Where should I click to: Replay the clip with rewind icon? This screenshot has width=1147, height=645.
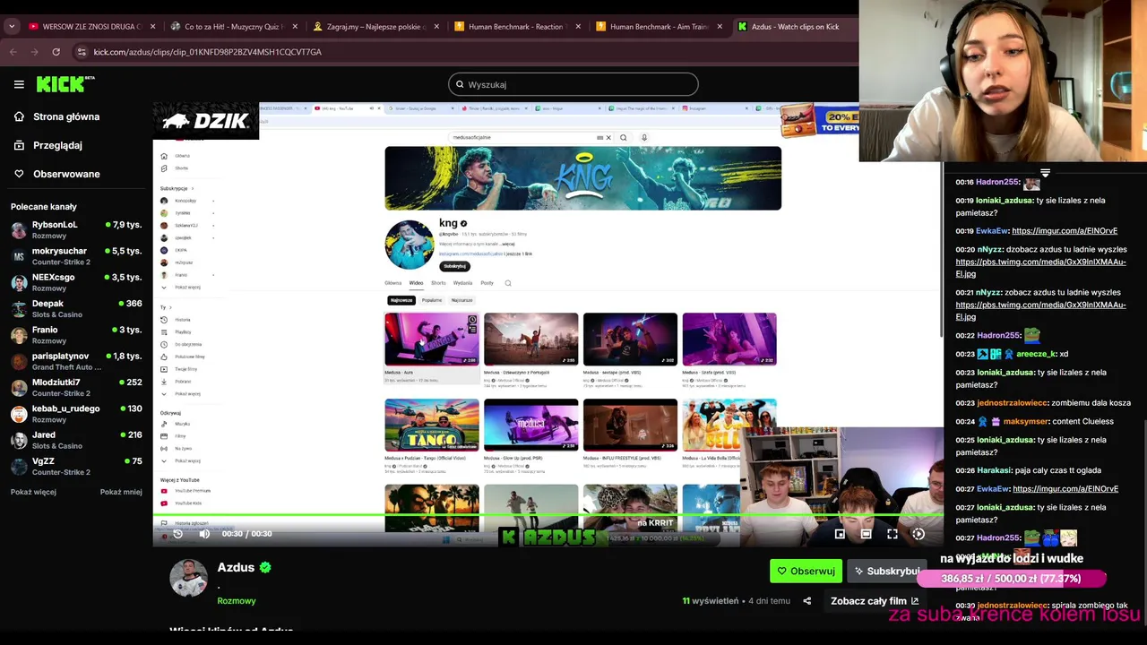pos(177,534)
